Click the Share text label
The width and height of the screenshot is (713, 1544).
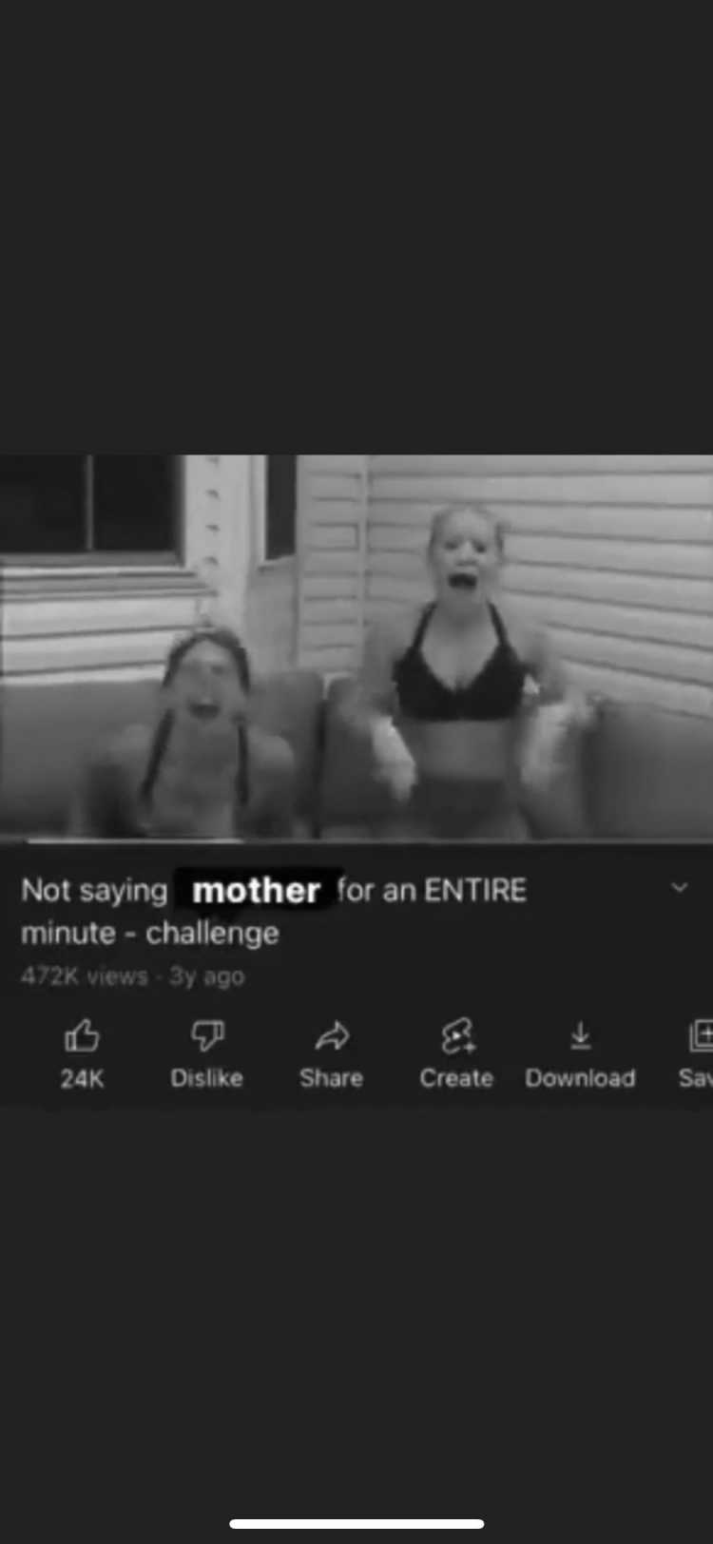(331, 1078)
